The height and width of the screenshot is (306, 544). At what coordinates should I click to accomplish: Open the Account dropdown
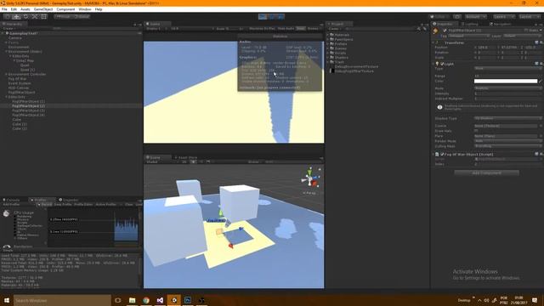[476, 17]
